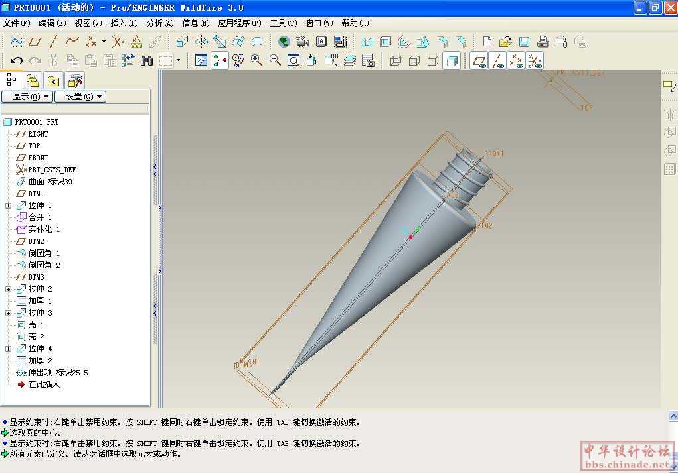Open the 文件 menu
This screenshot has width=678, height=474.
pyautogui.click(x=17, y=23)
